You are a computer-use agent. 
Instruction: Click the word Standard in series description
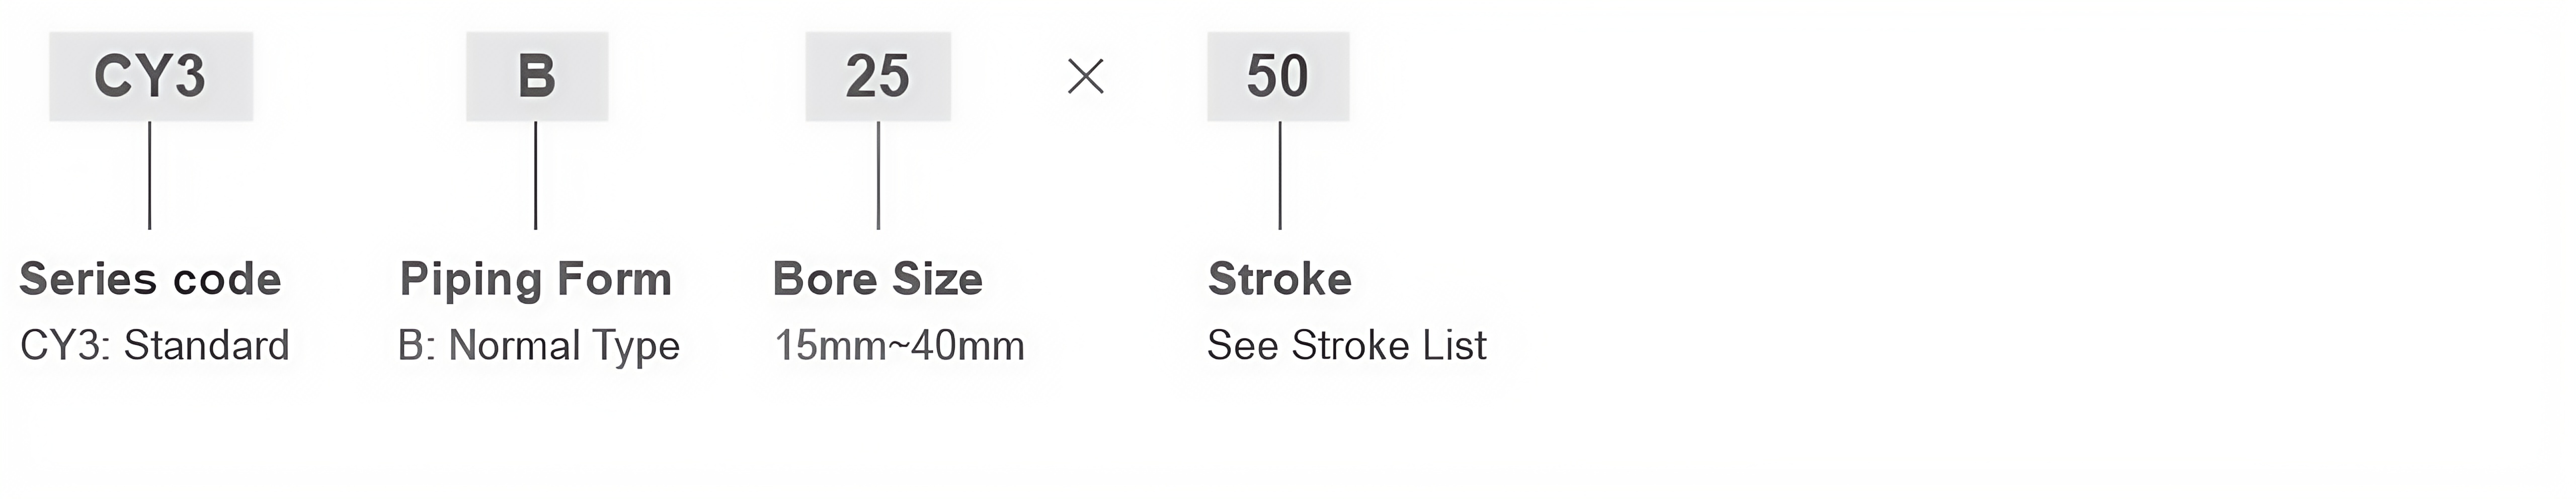pyautogui.click(x=207, y=346)
